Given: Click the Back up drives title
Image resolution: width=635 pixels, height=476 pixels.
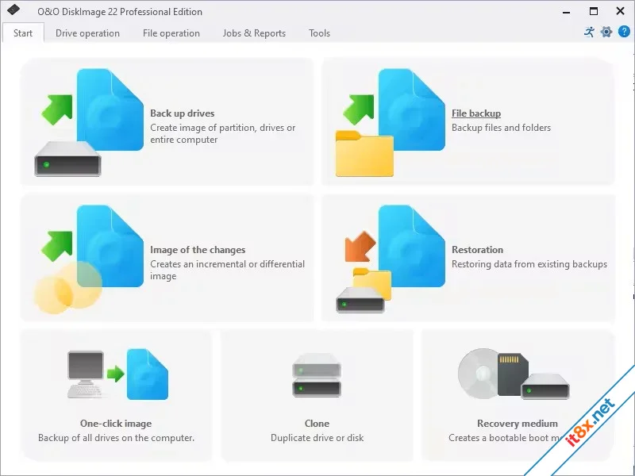Looking at the screenshot, I should click(x=183, y=113).
